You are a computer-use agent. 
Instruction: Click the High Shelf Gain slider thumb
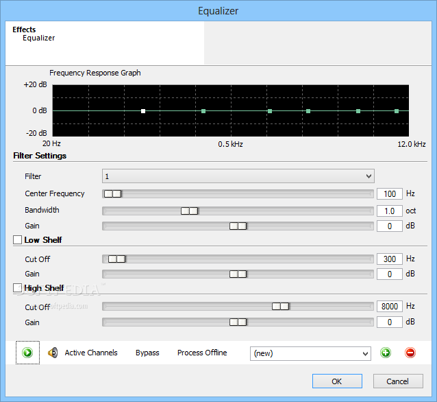point(238,322)
